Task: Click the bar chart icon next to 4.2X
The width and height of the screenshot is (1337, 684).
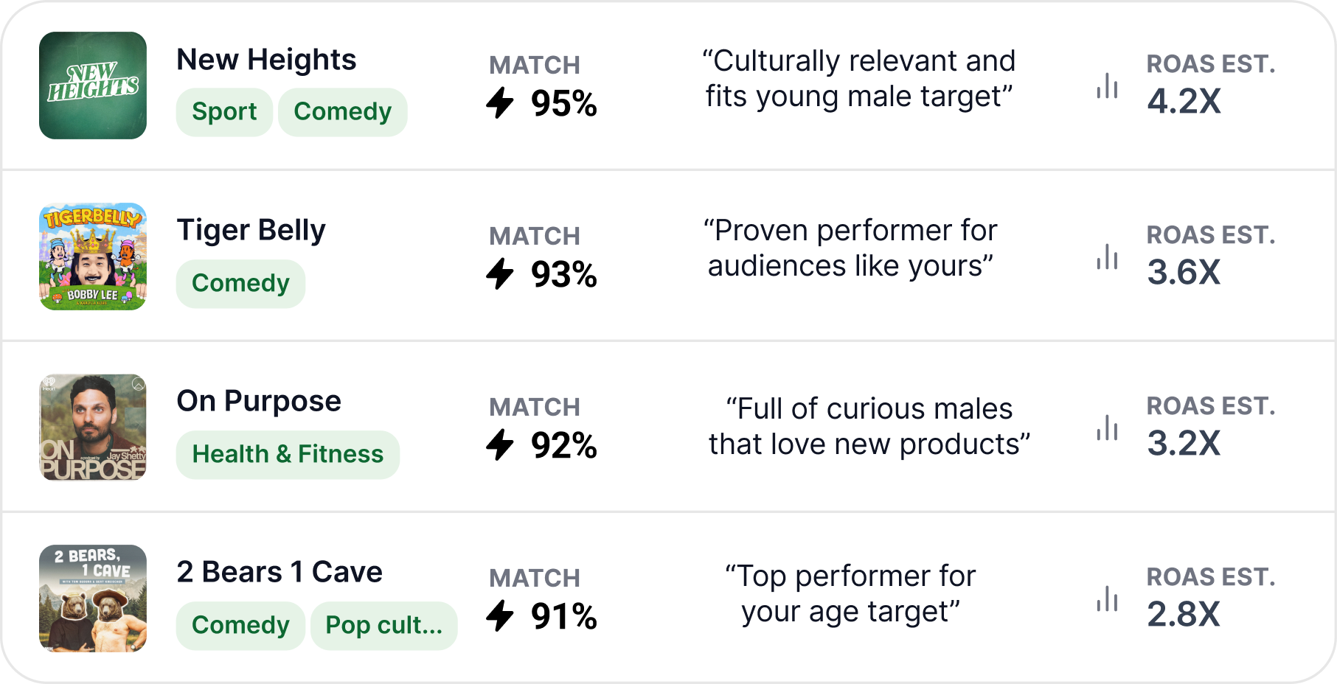Action: tap(1107, 86)
